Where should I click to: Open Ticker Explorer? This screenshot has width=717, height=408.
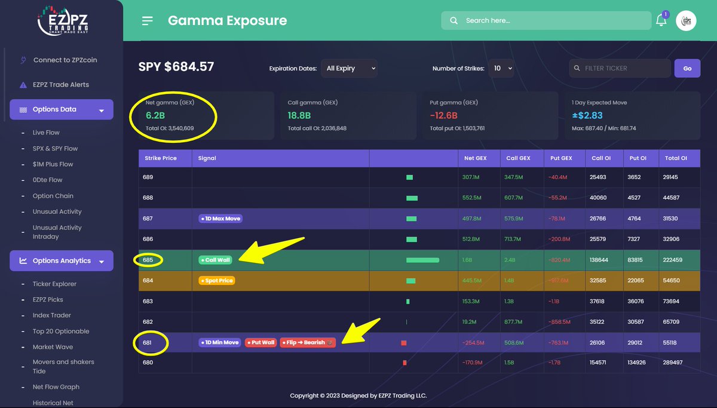54,284
